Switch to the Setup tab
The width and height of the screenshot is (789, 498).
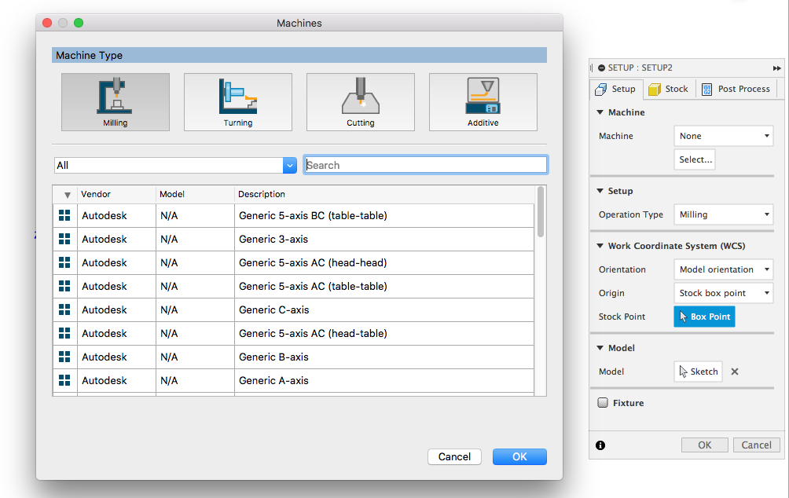[616, 89]
